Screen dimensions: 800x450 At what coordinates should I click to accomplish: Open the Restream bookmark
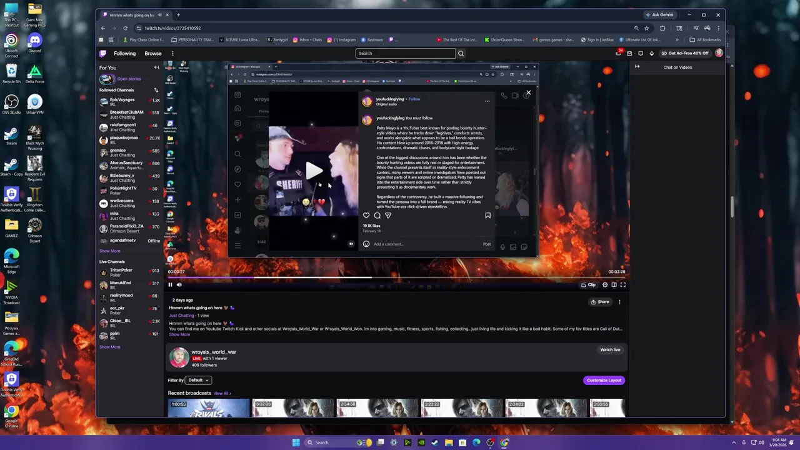(x=372, y=40)
